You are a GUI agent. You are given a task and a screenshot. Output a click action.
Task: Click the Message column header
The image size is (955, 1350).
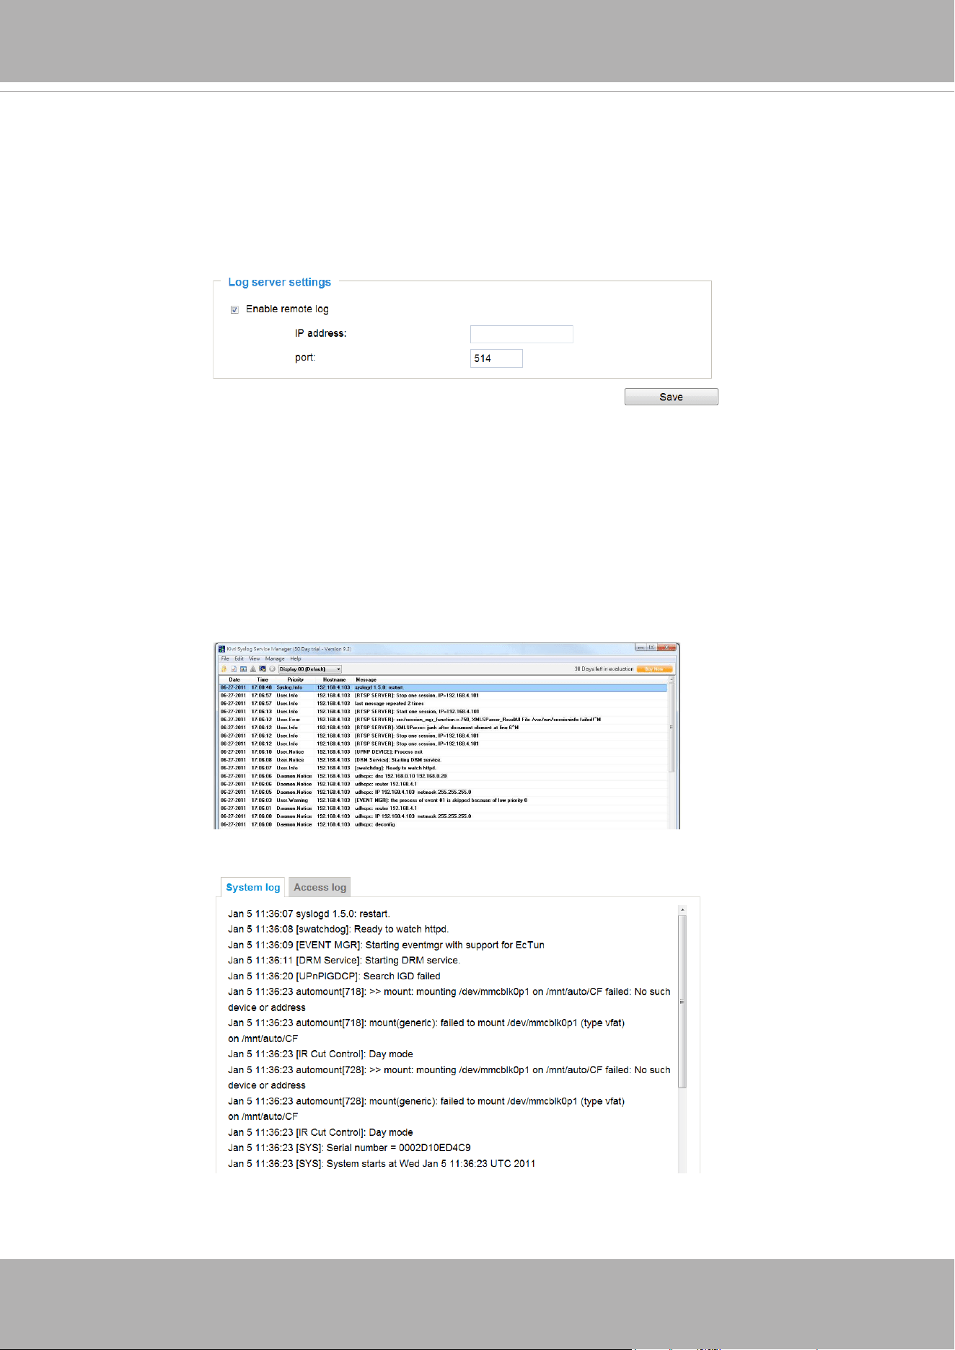[x=366, y=679]
